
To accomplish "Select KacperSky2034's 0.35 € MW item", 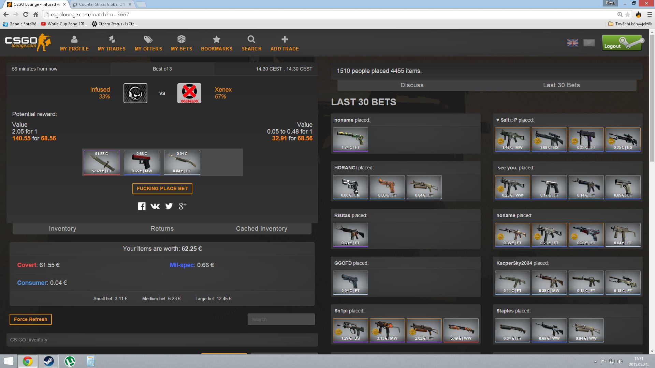I will pos(549,282).
